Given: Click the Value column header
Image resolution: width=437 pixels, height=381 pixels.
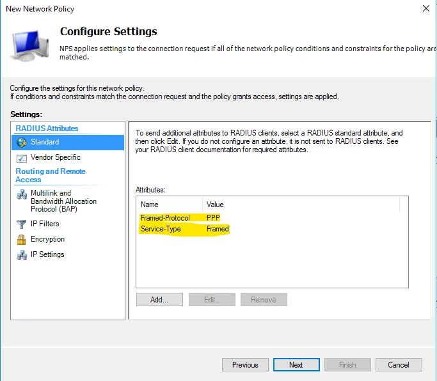Looking at the screenshot, I should pos(301,205).
